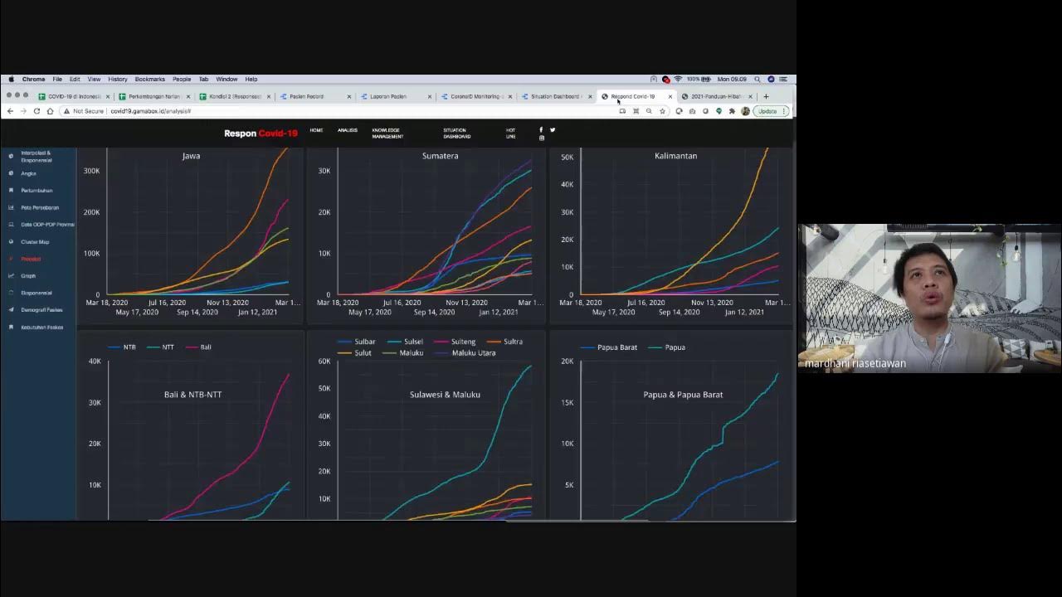This screenshot has width=1062, height=597.
Task: Select the Cluster Map icon
Action: point(11,241)
